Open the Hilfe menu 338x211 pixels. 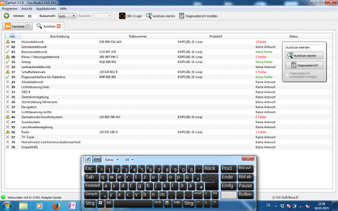[x=63, y=8]
